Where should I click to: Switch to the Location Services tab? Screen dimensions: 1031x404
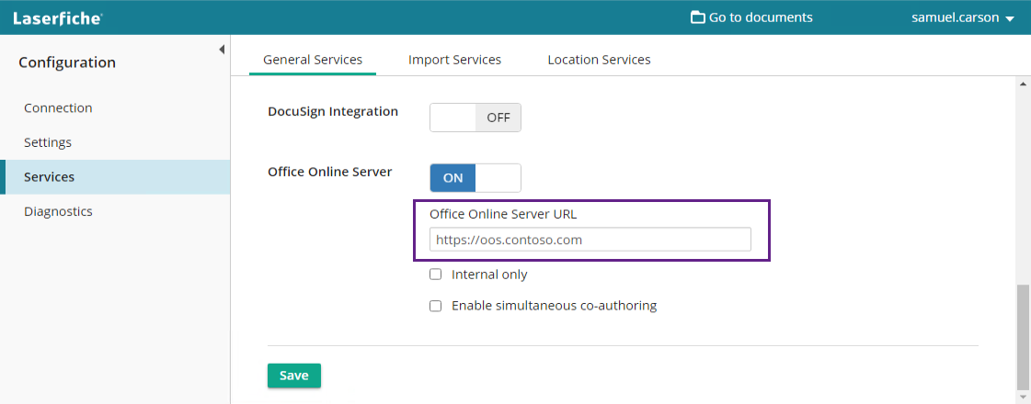[599, 60]
